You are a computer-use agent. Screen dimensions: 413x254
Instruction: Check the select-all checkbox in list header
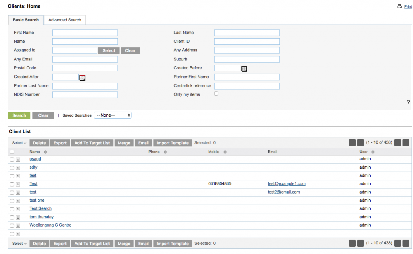12,151
